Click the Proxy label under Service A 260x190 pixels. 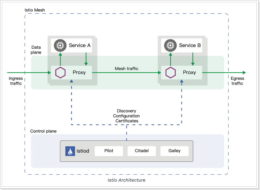[x=79, y=72]
